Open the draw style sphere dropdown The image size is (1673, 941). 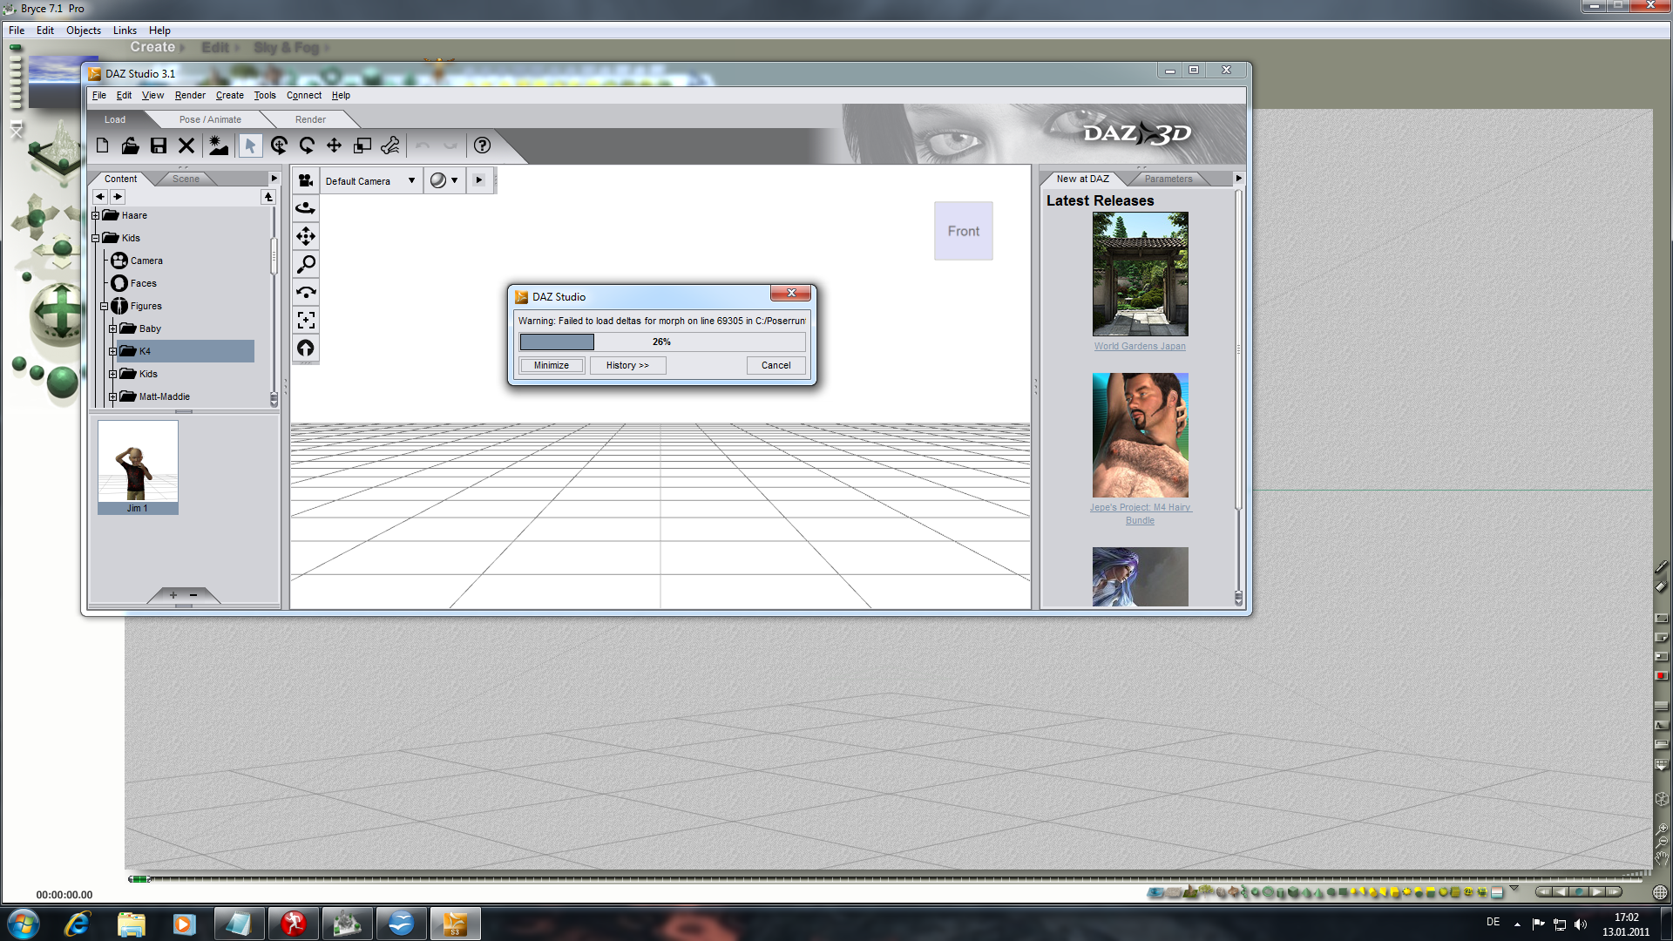click(444, 180)
